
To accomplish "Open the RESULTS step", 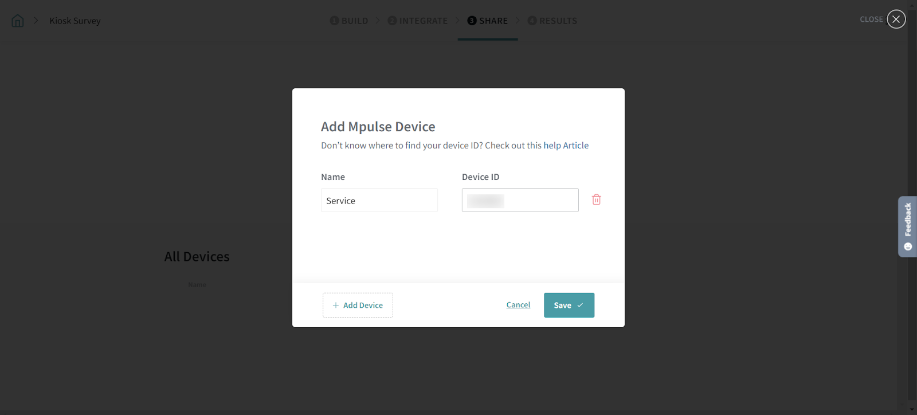I will [552, 21].
